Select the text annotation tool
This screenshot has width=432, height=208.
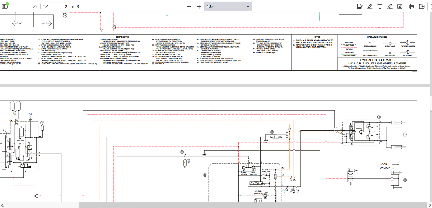pos(380,6)
